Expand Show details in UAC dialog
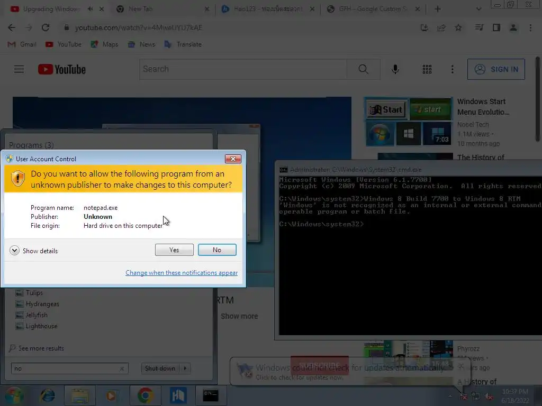Screen dimensions: 542x406 coord(34,251)
